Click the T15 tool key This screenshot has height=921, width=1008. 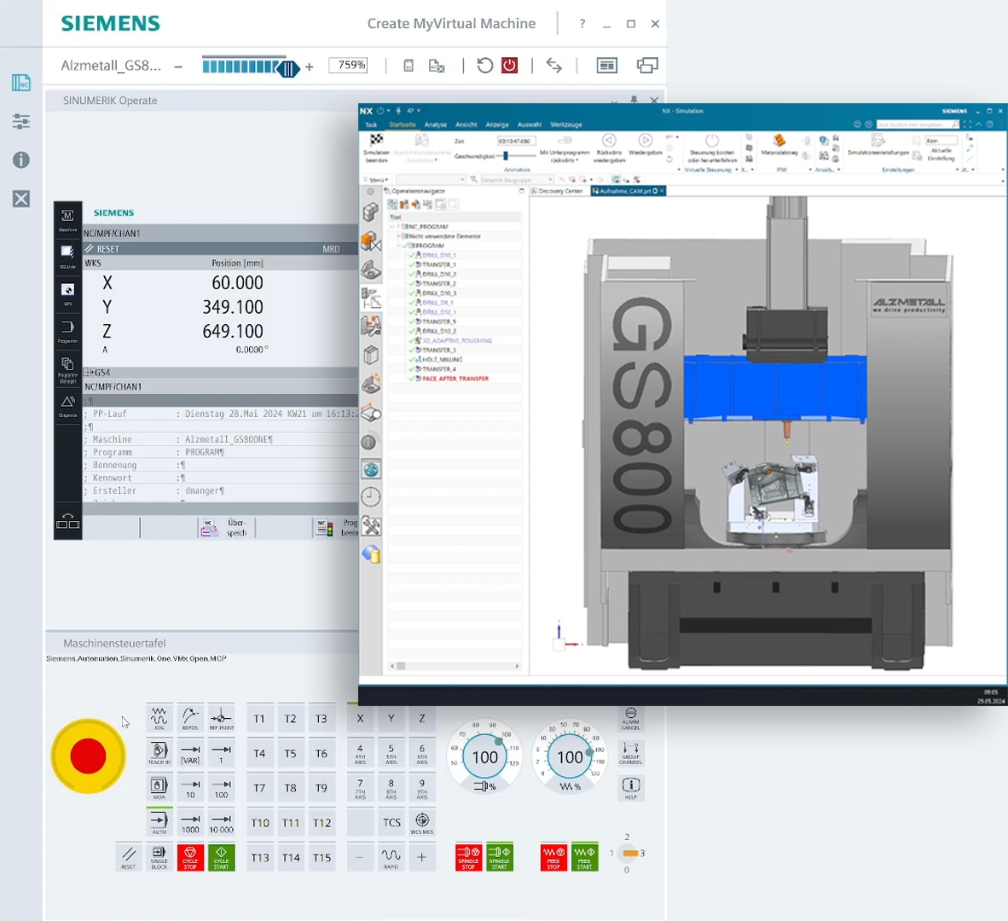point(322,857)
